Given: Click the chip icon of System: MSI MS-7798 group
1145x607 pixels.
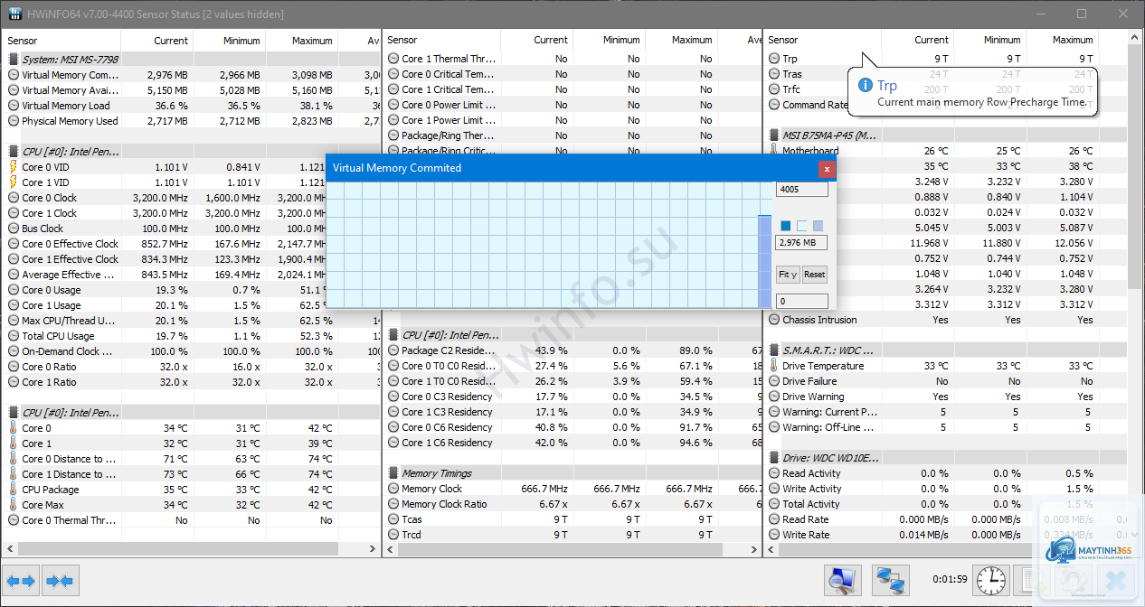Looking at the screenshot, I should (14, 60).
